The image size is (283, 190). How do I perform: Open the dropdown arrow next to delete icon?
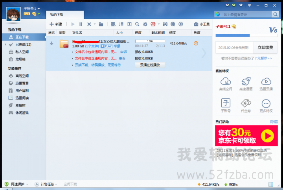(x=95, y=24)
